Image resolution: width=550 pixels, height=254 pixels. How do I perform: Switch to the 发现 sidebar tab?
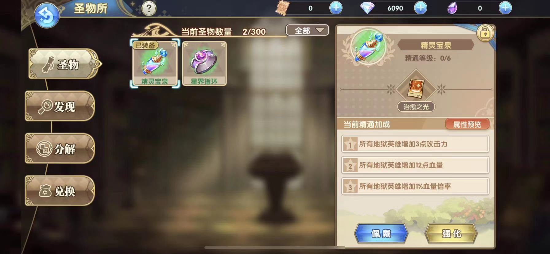pos(60,106)
